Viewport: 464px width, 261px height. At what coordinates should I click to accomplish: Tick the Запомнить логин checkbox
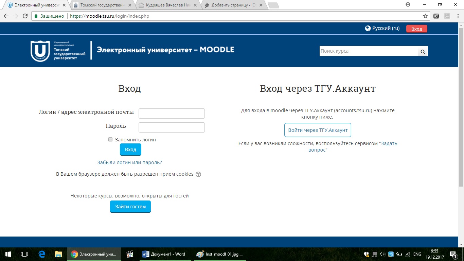click(x=110, y=139)
